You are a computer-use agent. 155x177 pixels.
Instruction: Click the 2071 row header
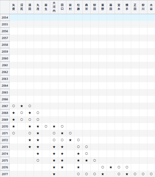coord(5,133)
